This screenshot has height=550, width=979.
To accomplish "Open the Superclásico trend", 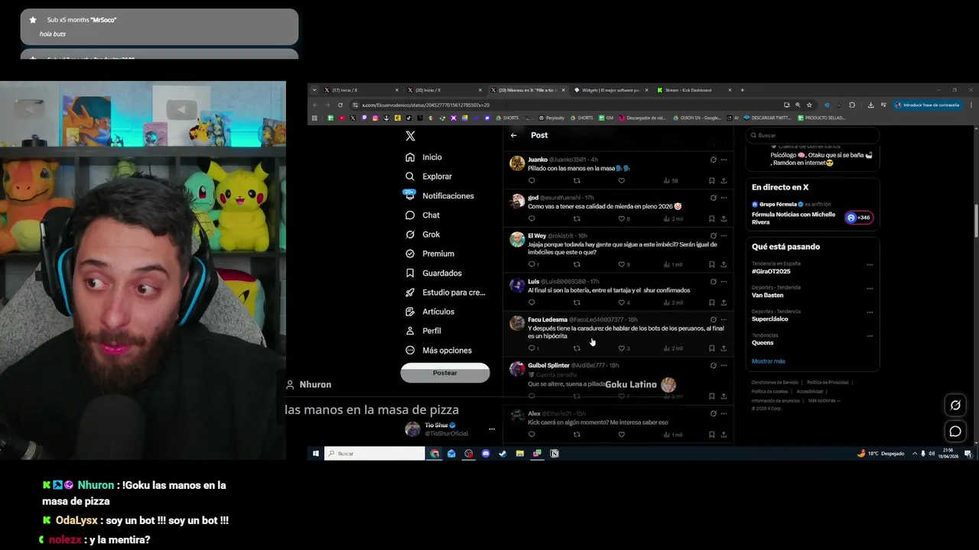I will [770, 319].
